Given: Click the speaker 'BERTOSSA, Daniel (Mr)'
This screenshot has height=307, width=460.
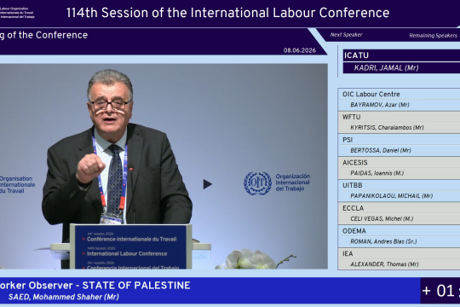Looking at the screenshot, I should click(381, 150).
